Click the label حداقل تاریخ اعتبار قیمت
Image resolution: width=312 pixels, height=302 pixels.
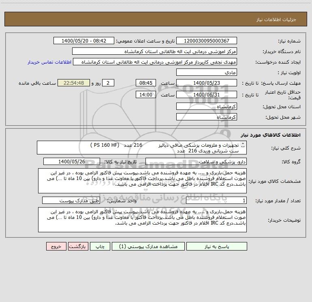pyautogui.click(x=283, y=95)
